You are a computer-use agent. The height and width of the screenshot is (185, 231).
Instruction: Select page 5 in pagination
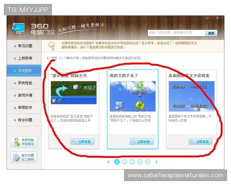(147, 162)
